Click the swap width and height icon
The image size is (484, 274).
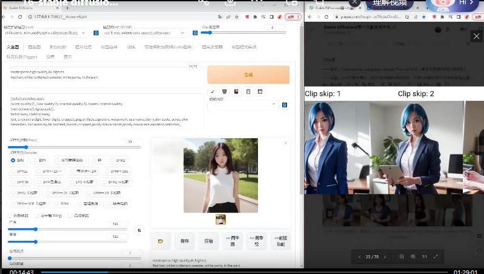click(x=140, y=231)
